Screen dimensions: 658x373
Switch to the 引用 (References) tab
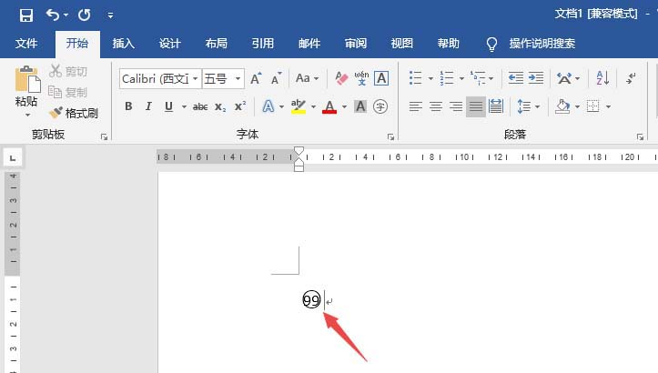pos(263,44)
